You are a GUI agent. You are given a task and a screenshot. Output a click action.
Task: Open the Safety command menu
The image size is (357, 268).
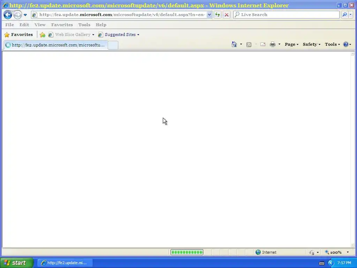[x=311, y=44]
